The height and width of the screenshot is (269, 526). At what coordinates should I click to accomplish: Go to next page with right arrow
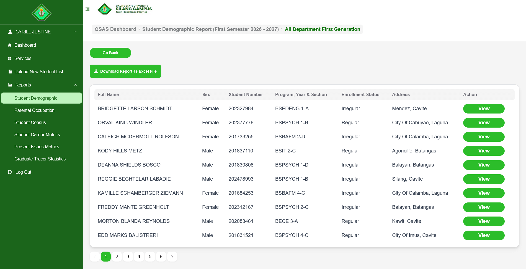click(172, 257)
